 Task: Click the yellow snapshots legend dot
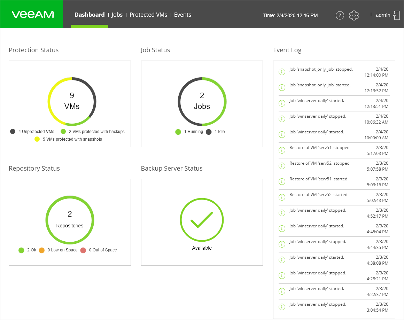click(37, 139)
